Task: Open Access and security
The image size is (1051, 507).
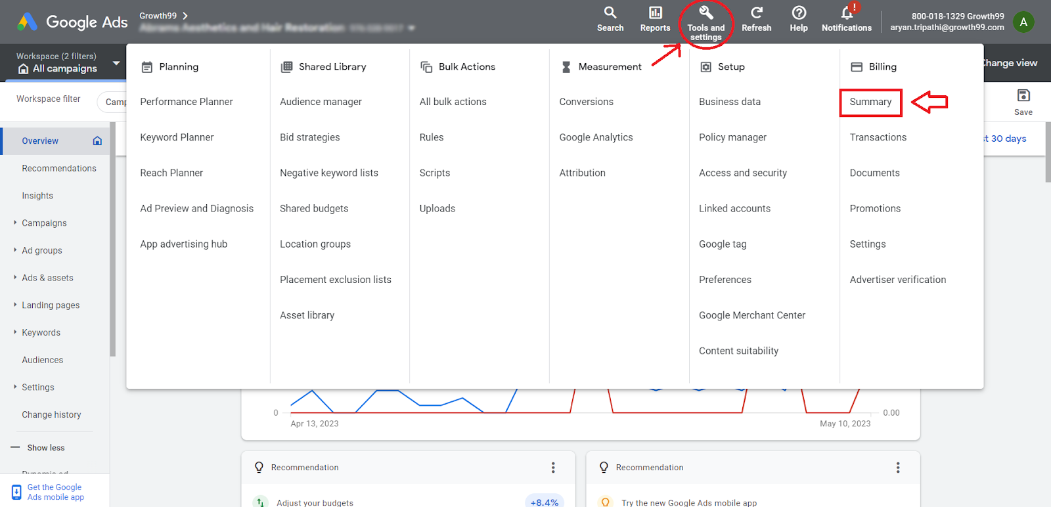Action: 743,173
